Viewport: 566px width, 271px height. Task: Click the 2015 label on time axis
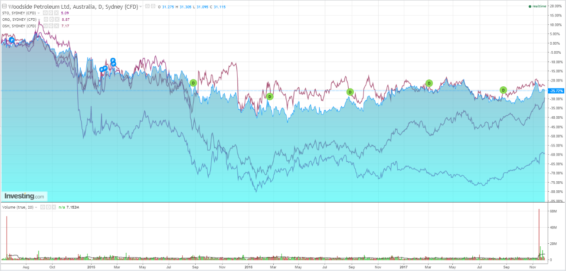coord(91,268)
